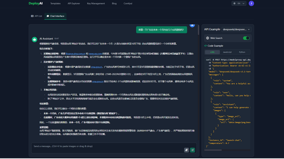Click the send message button
The image size is (284, 159).
tap(192, 150)
